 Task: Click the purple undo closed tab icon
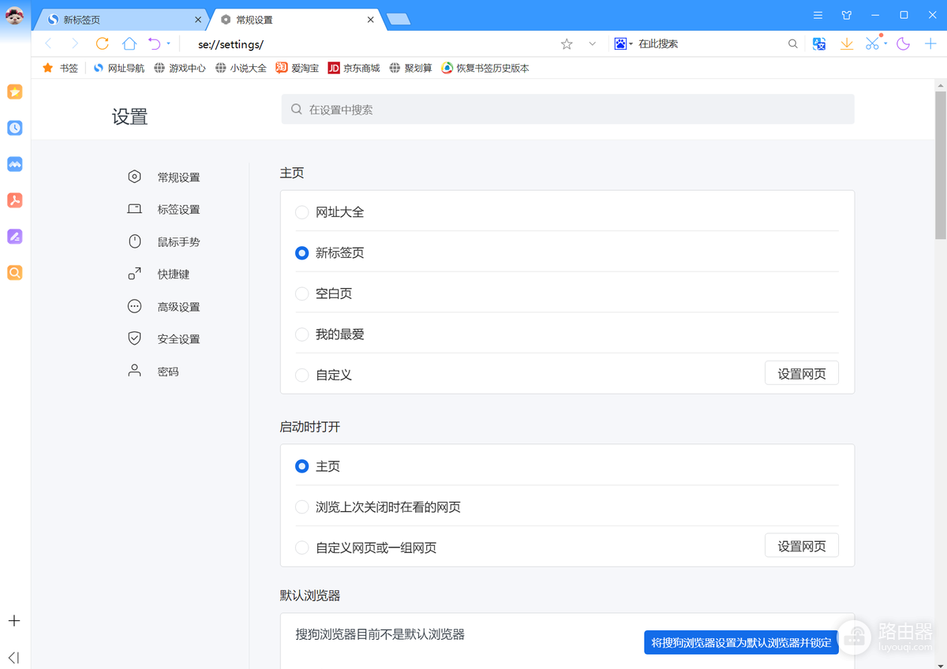point(155,44)
